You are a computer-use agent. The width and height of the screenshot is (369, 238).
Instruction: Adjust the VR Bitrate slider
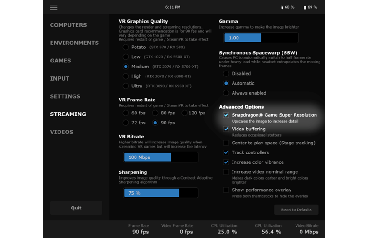(x=160, y=157)
